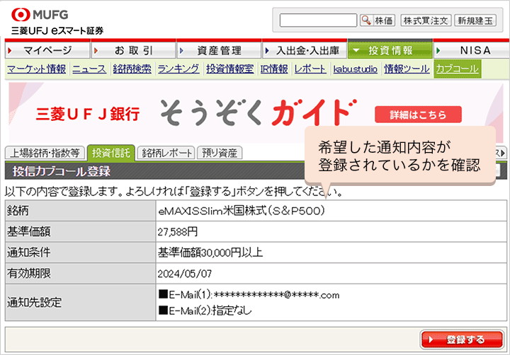Viewport: 510px width, 355px height.
Task: Click the 株式買注文 button
Action: 426,21
